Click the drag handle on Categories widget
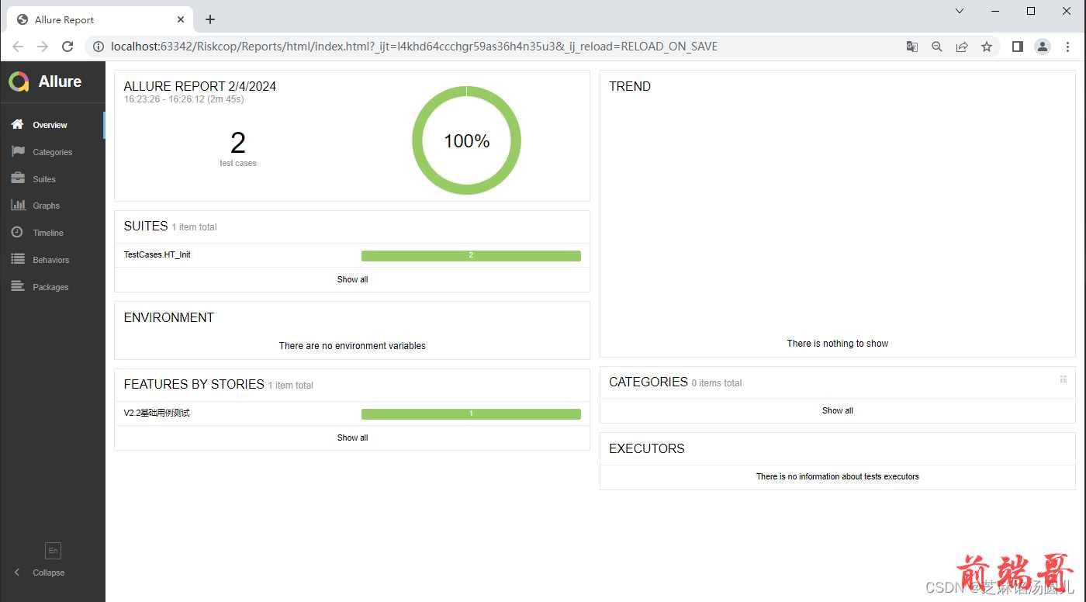Viewport: 1086px width, 602px height. pos(1064,379)
